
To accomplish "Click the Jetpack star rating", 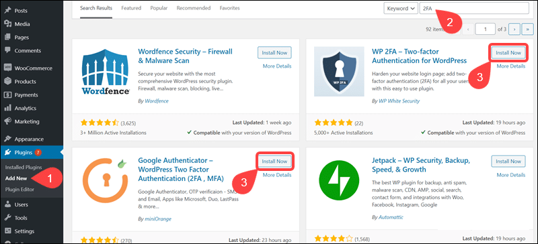I will pos(334,238).
